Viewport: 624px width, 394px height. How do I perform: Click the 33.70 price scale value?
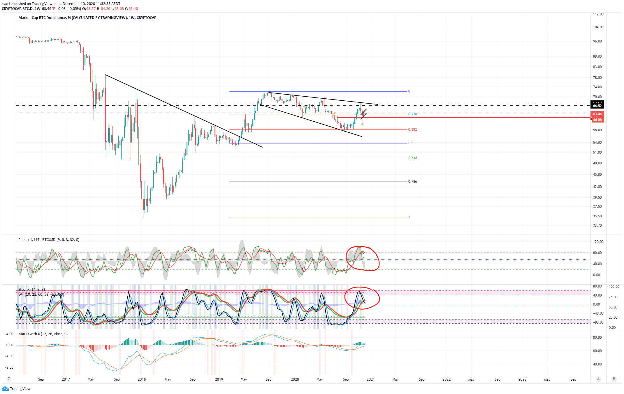coord(597,226)
